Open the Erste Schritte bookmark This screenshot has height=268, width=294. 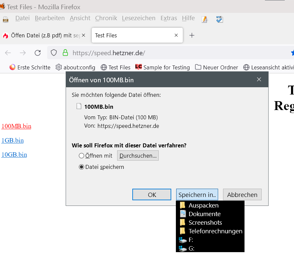click(x=30, y=67)
